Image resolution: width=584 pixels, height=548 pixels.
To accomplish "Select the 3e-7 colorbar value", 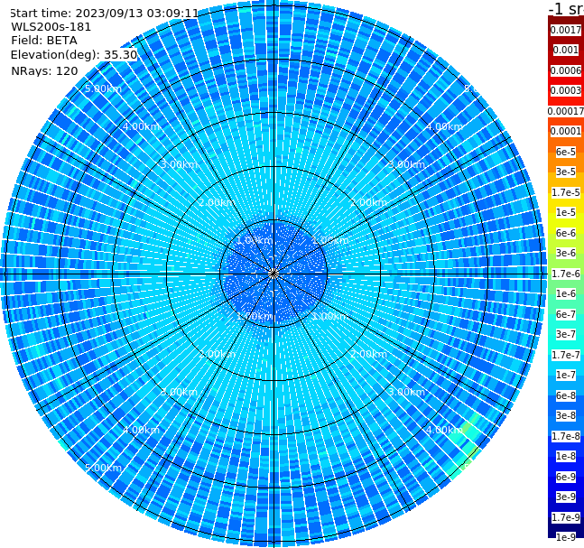I will point(566,334).
